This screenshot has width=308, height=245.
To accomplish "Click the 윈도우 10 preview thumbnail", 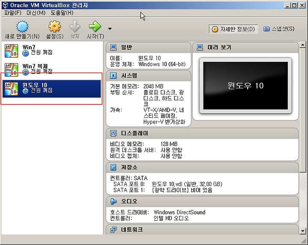I will pos(246,86).
